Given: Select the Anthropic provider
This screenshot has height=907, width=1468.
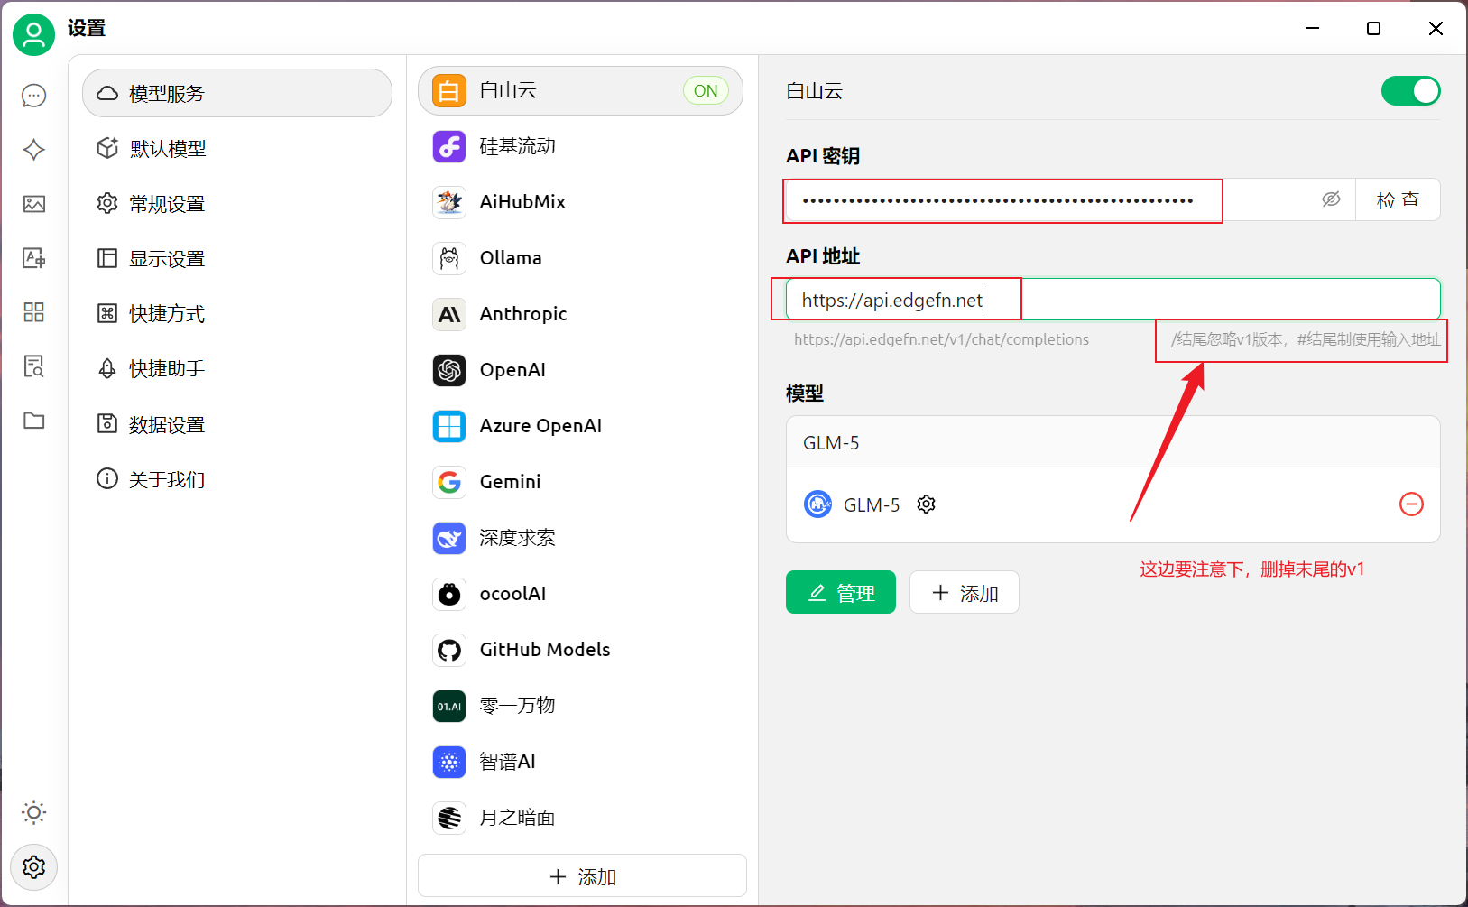Looking at the screenshot, I should 580,314.
